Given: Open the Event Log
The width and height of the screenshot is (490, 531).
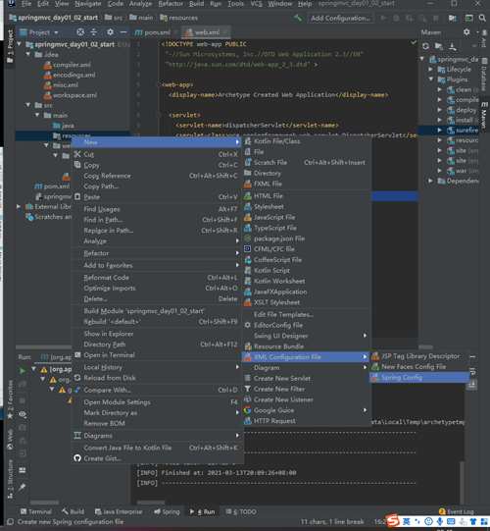Looking at the screenshot, I should [x=456, y=511].
